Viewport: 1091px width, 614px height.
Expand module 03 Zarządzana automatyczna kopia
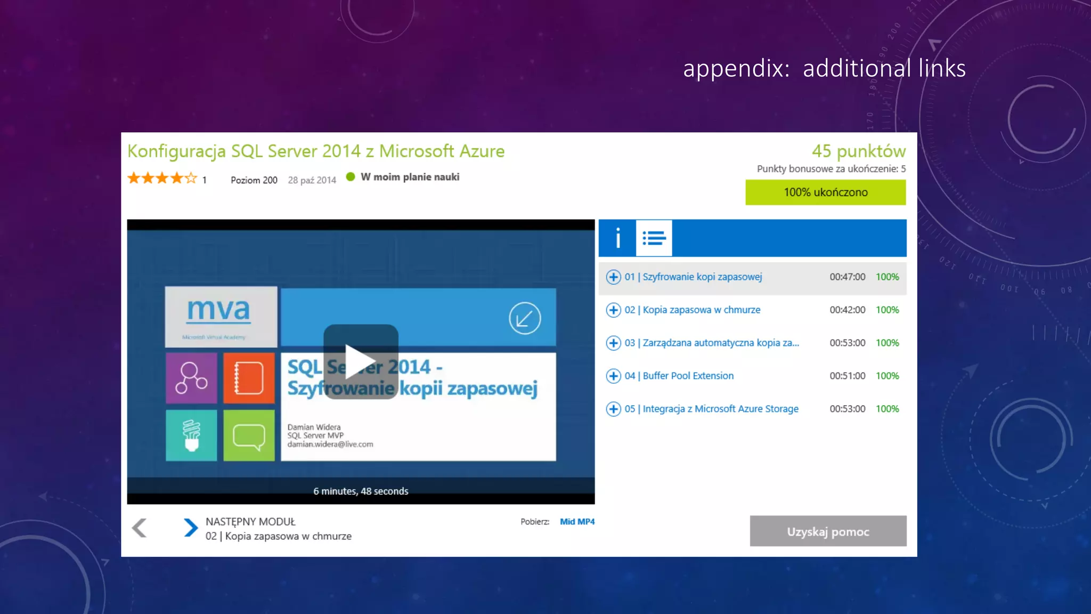click(x=613, y=343)
